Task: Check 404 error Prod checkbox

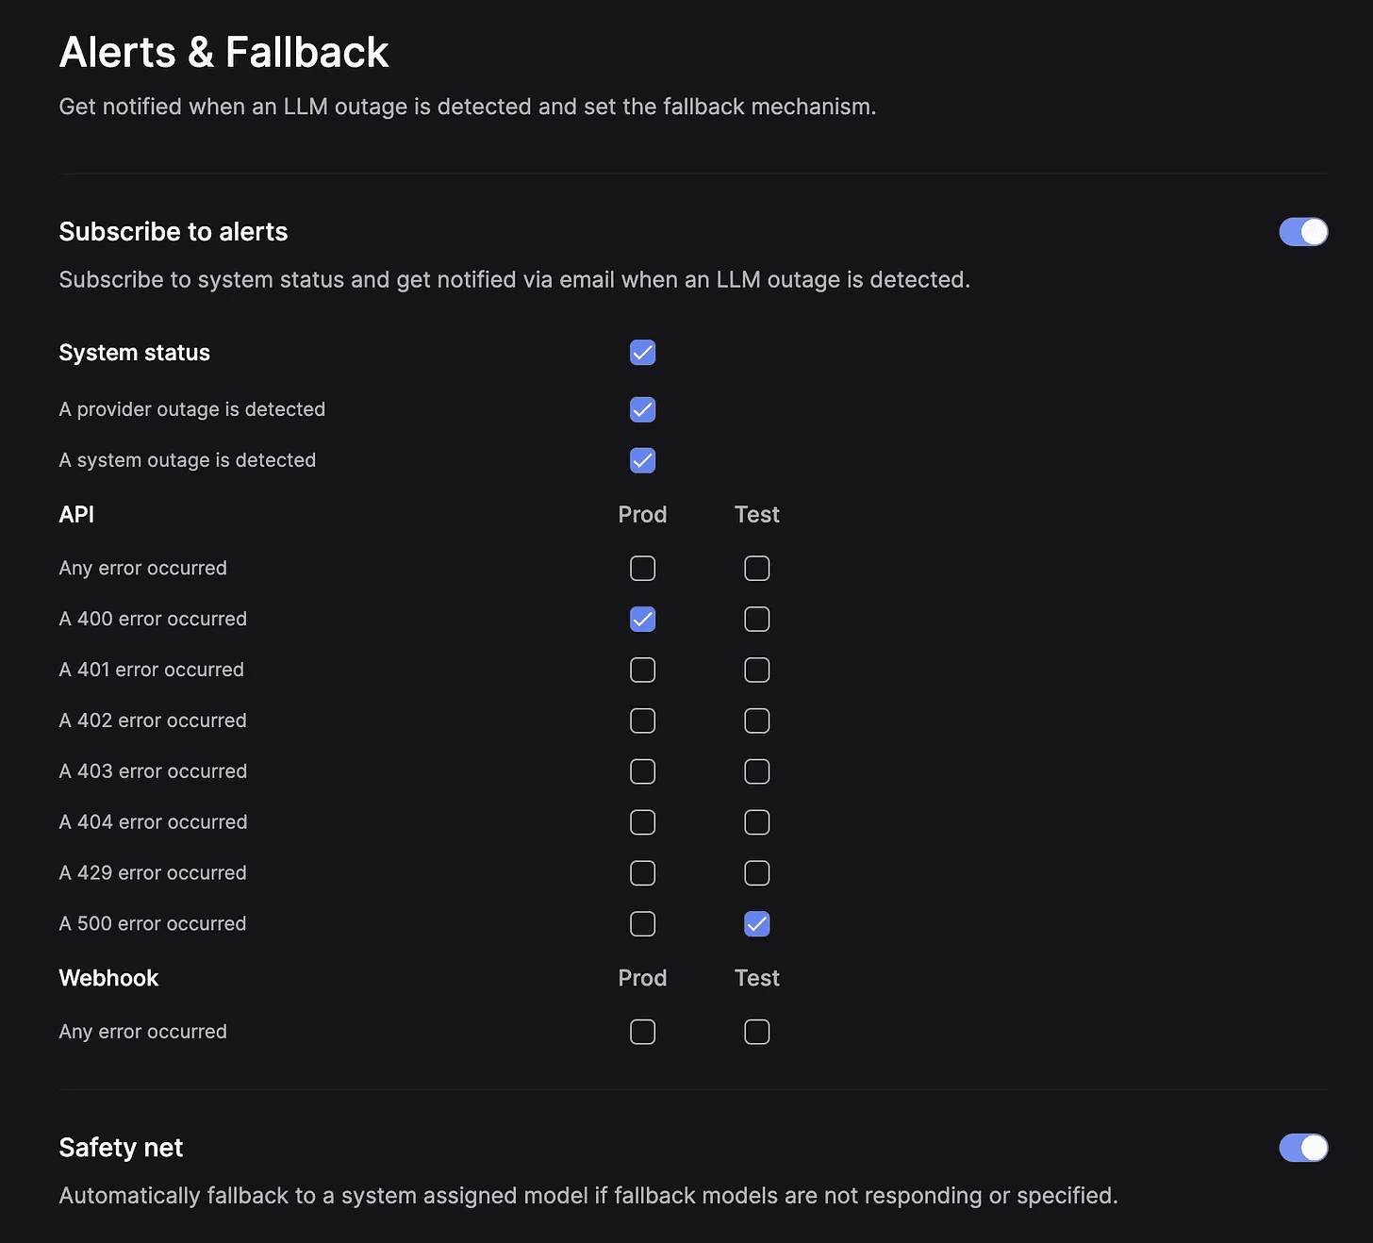Action: [x=642, y=822]
